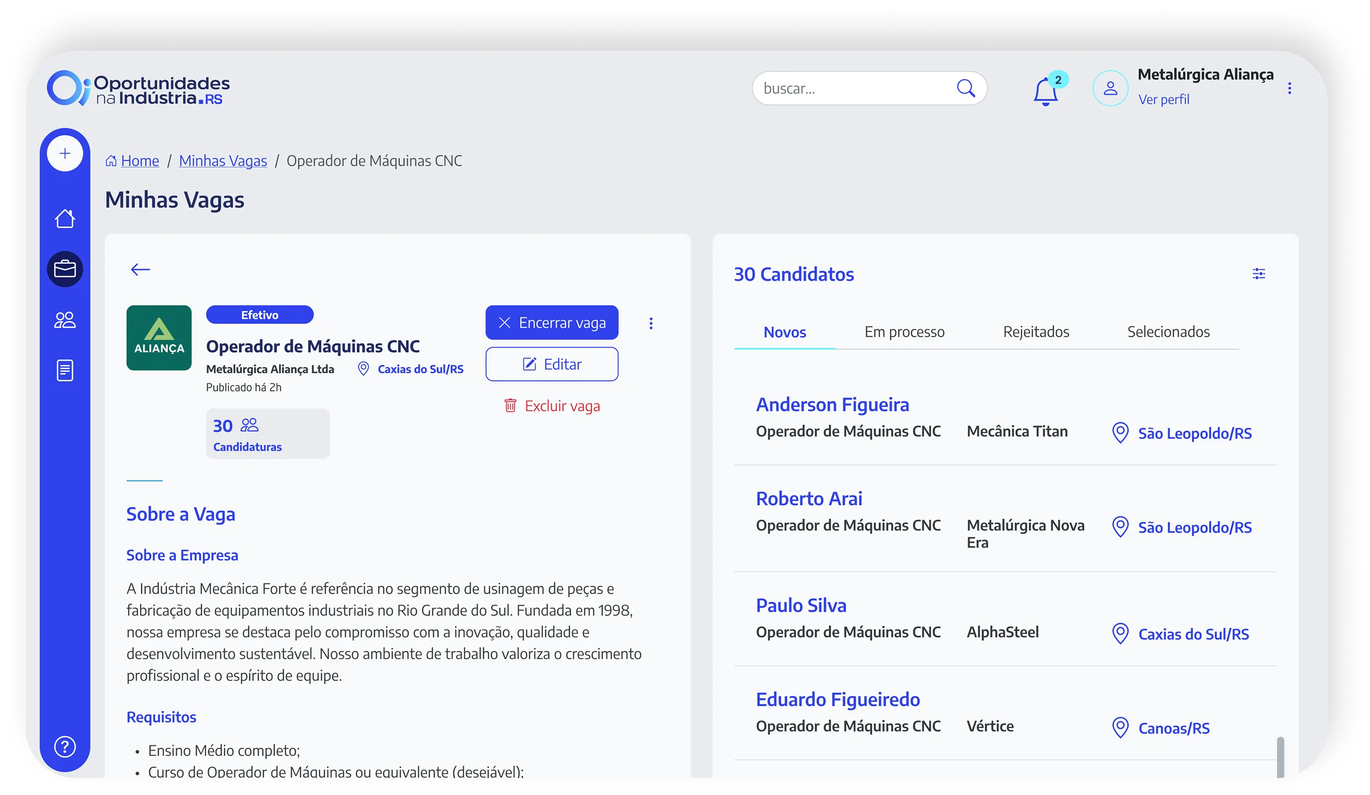Click the help question mark icon
This screenshot has height=795, width=1370.
(64, 746)
